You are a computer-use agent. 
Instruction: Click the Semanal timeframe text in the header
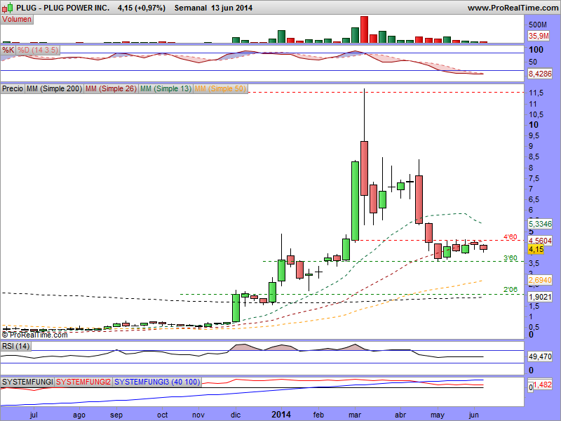[191, 8]
